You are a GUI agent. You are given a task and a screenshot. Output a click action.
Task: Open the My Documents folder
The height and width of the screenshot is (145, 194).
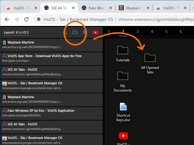(123, 82)
